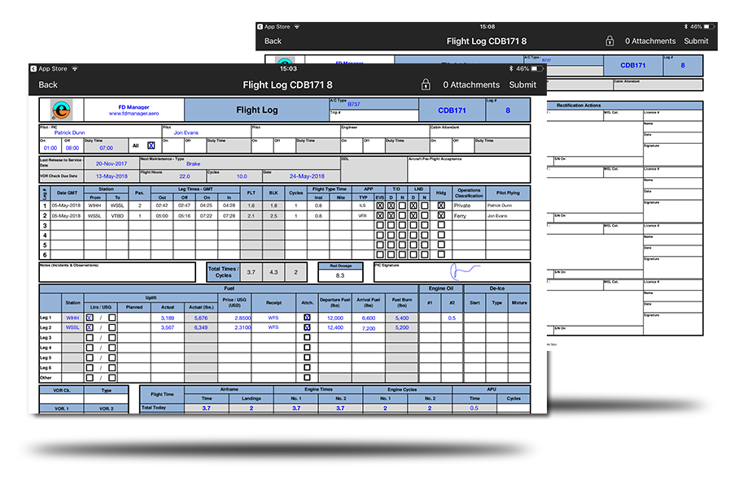Image resolution: width=743 pixels, height=498 pixels.
Task: Toggle Attch. checkbox for fuel Leg 3
Action: [307, 337]
